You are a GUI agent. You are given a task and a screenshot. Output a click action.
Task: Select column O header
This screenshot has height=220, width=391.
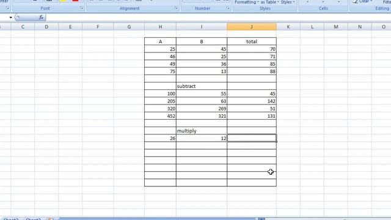(382, 27)
